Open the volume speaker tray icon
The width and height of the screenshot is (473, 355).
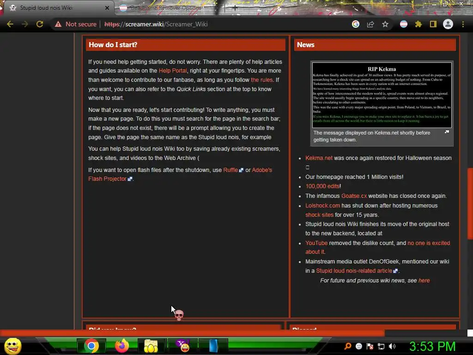point(392,346)
